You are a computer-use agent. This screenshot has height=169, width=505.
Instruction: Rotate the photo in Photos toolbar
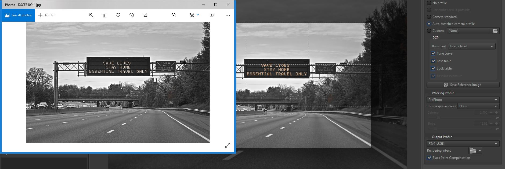[132, 15]
